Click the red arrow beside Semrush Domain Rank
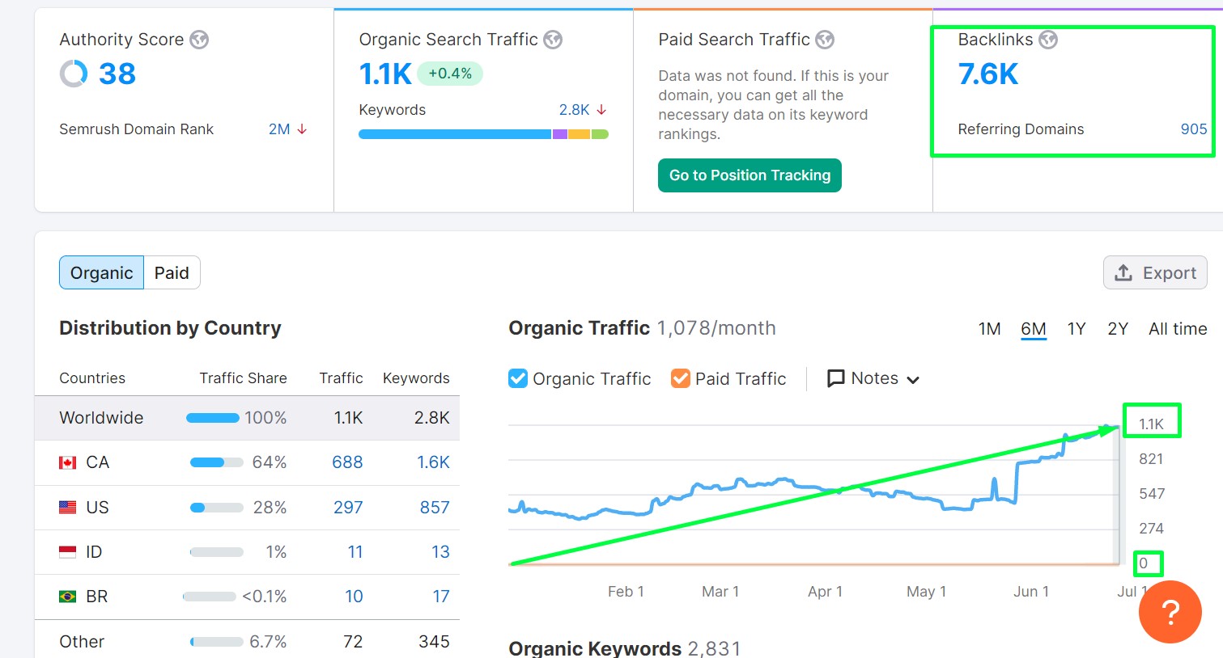 pos(304,129)
